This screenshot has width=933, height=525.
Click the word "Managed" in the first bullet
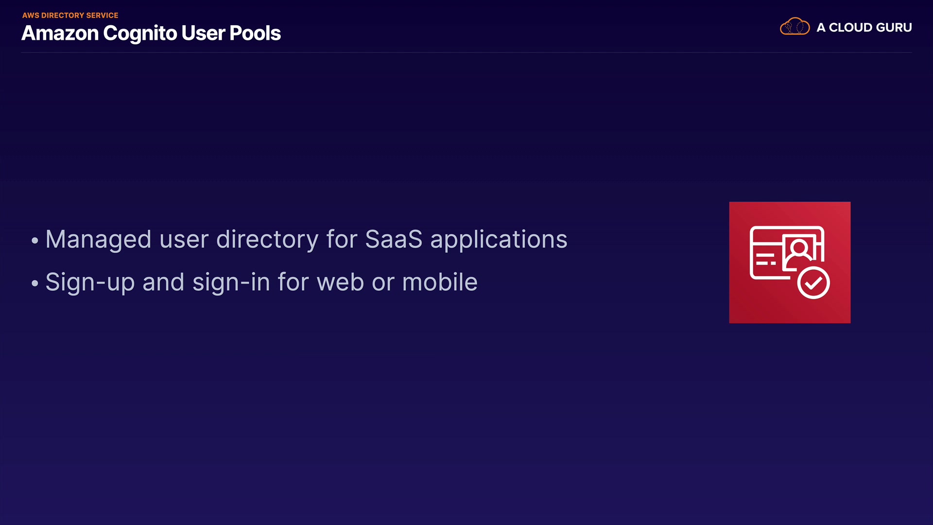click(99, 240)
